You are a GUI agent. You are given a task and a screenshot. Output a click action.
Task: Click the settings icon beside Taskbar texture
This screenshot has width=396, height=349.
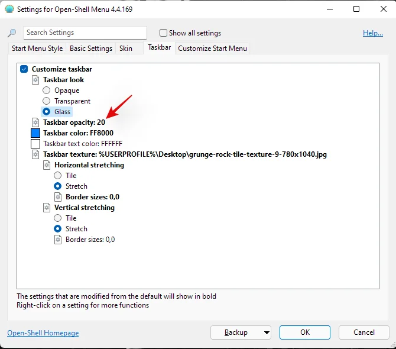tap(35, 154)
